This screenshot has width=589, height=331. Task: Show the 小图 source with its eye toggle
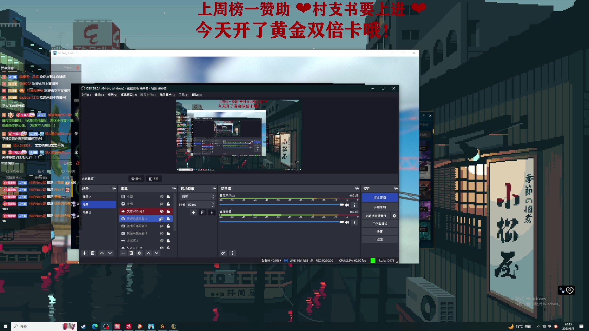click(x=162, y=197)
